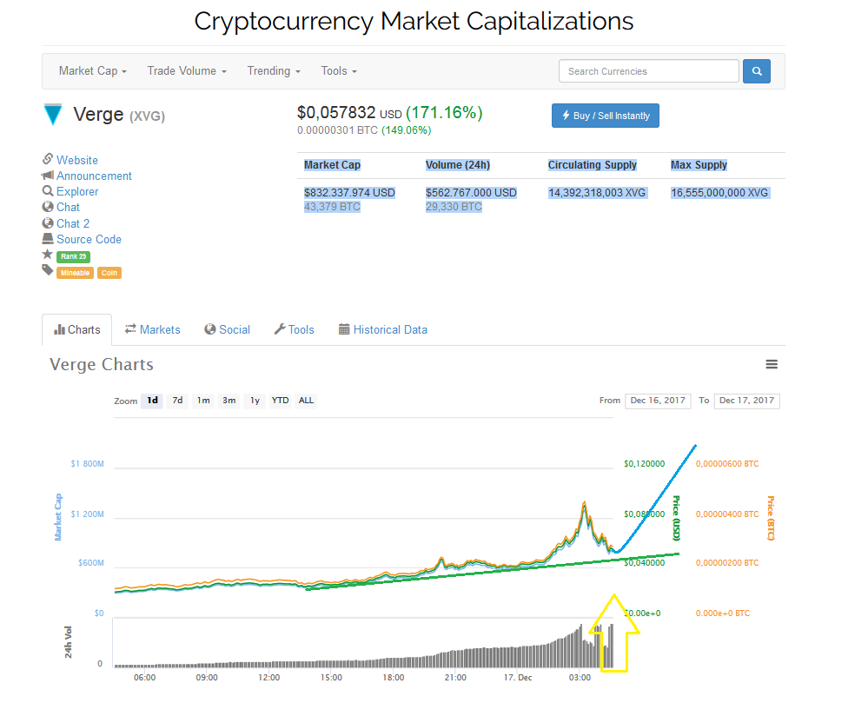Open the Market Cap dropdown menu
This screenshot has height=703, width=868.
[x=92, y=70]
